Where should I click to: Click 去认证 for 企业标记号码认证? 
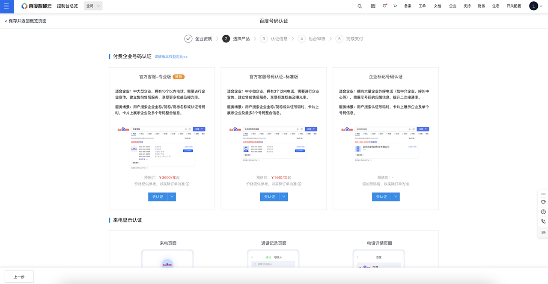click(381, 197)
